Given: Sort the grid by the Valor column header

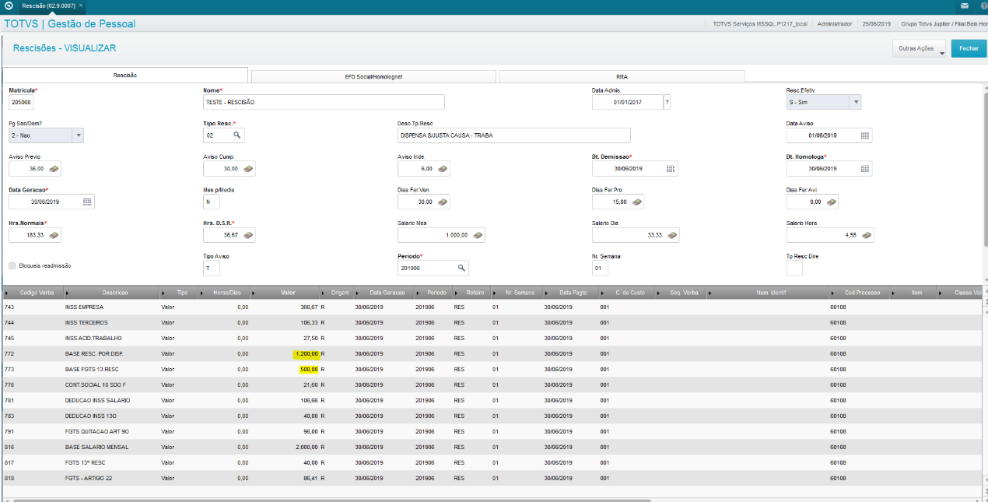Looking at the screenshot, I should 288,293.
